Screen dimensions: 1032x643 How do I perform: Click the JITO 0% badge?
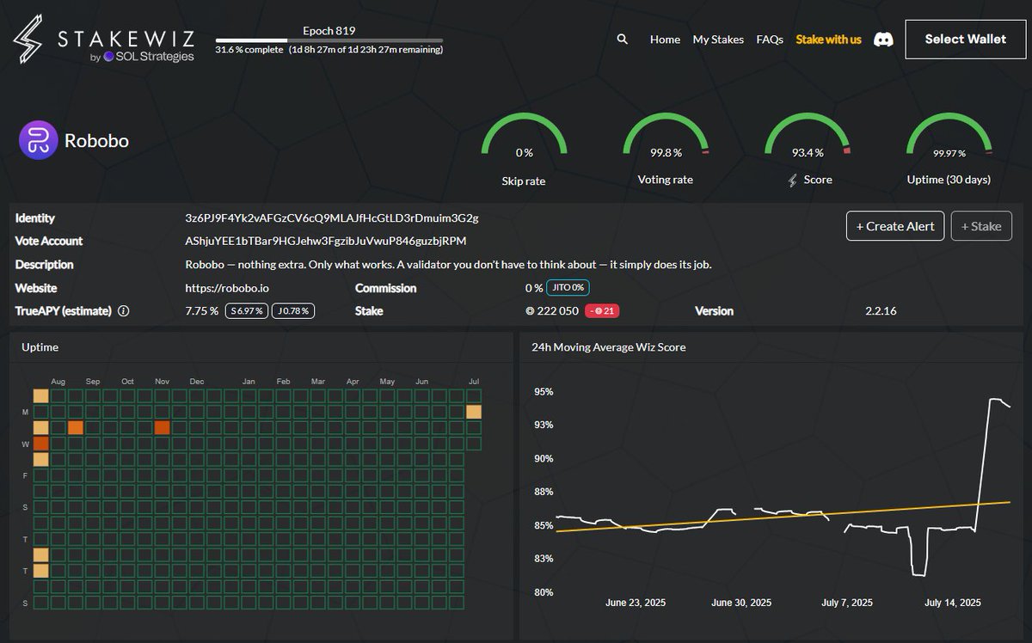point(568,288)
